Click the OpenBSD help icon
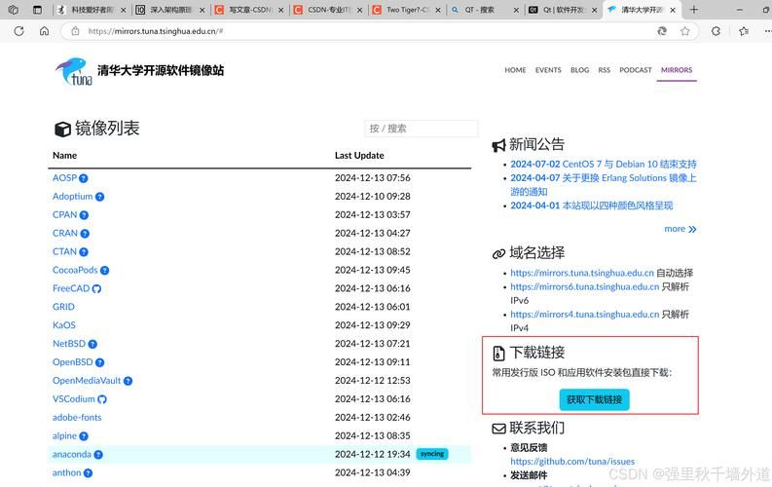 click(99, 362)
